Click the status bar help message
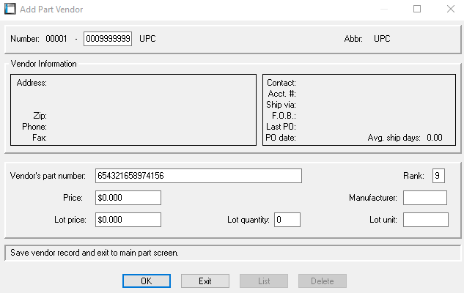 click(x=95, y=253)
